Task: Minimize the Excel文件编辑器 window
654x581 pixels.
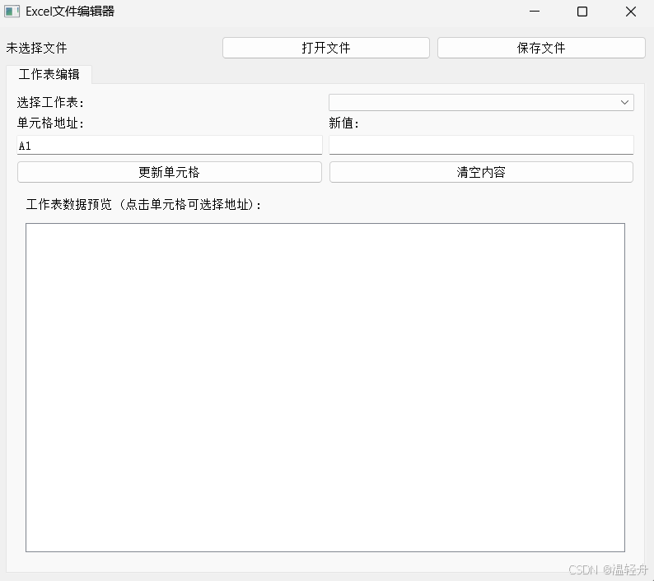Action: [x=535, y=12]
